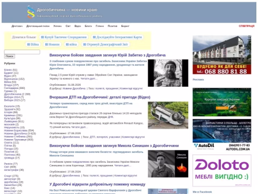Open the headline about добровільну пожежну команду

click(97, 184)
